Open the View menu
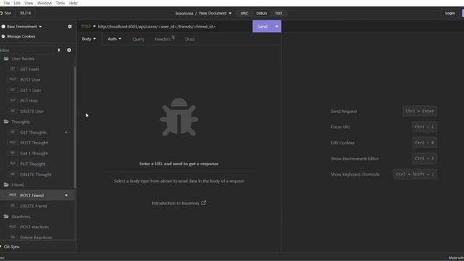Screen dimensions: 464x261 pos(29,3)
